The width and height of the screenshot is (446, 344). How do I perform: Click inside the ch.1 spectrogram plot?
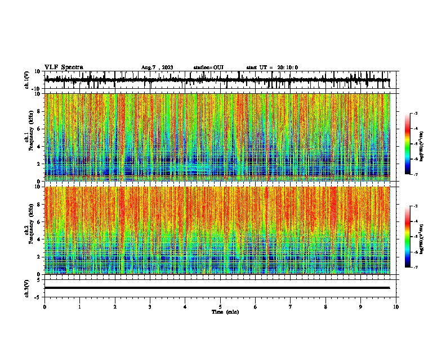point(217,137)
